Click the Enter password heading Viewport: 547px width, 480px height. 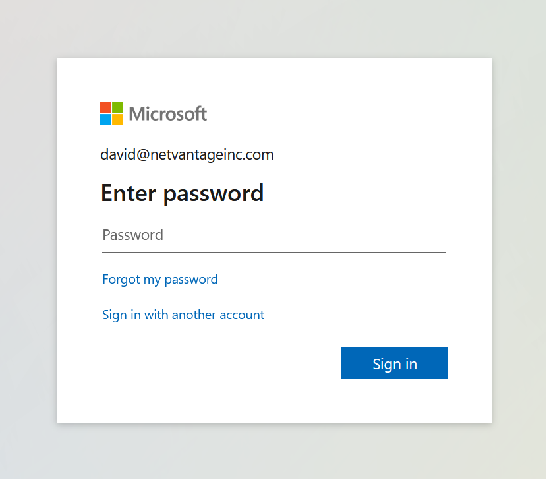tap(182, 193)
